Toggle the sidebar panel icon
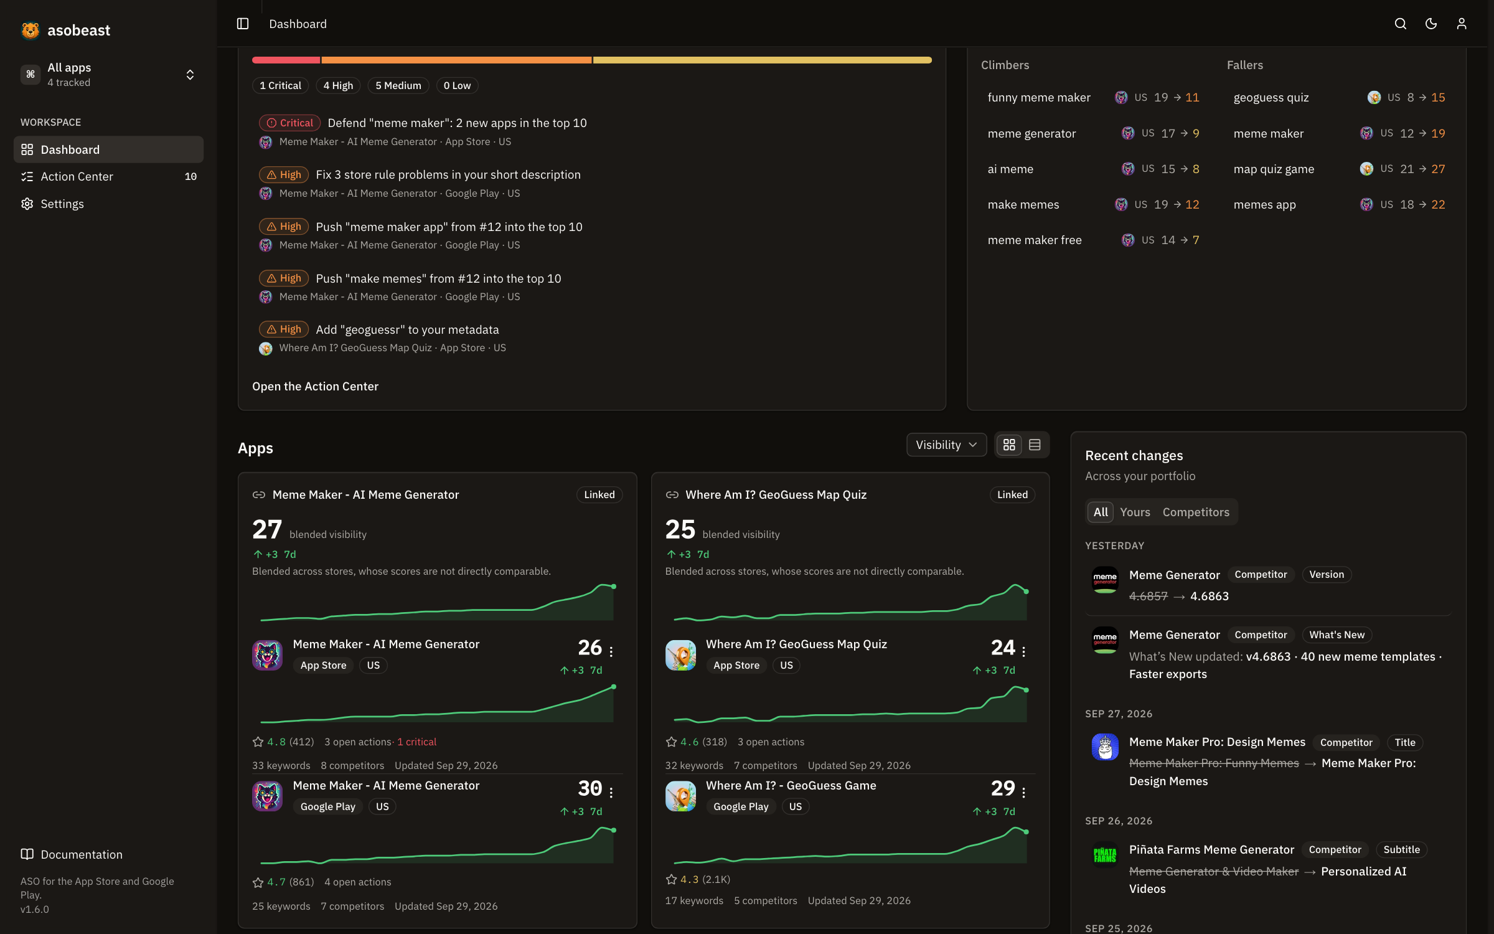 pos(243,24)
